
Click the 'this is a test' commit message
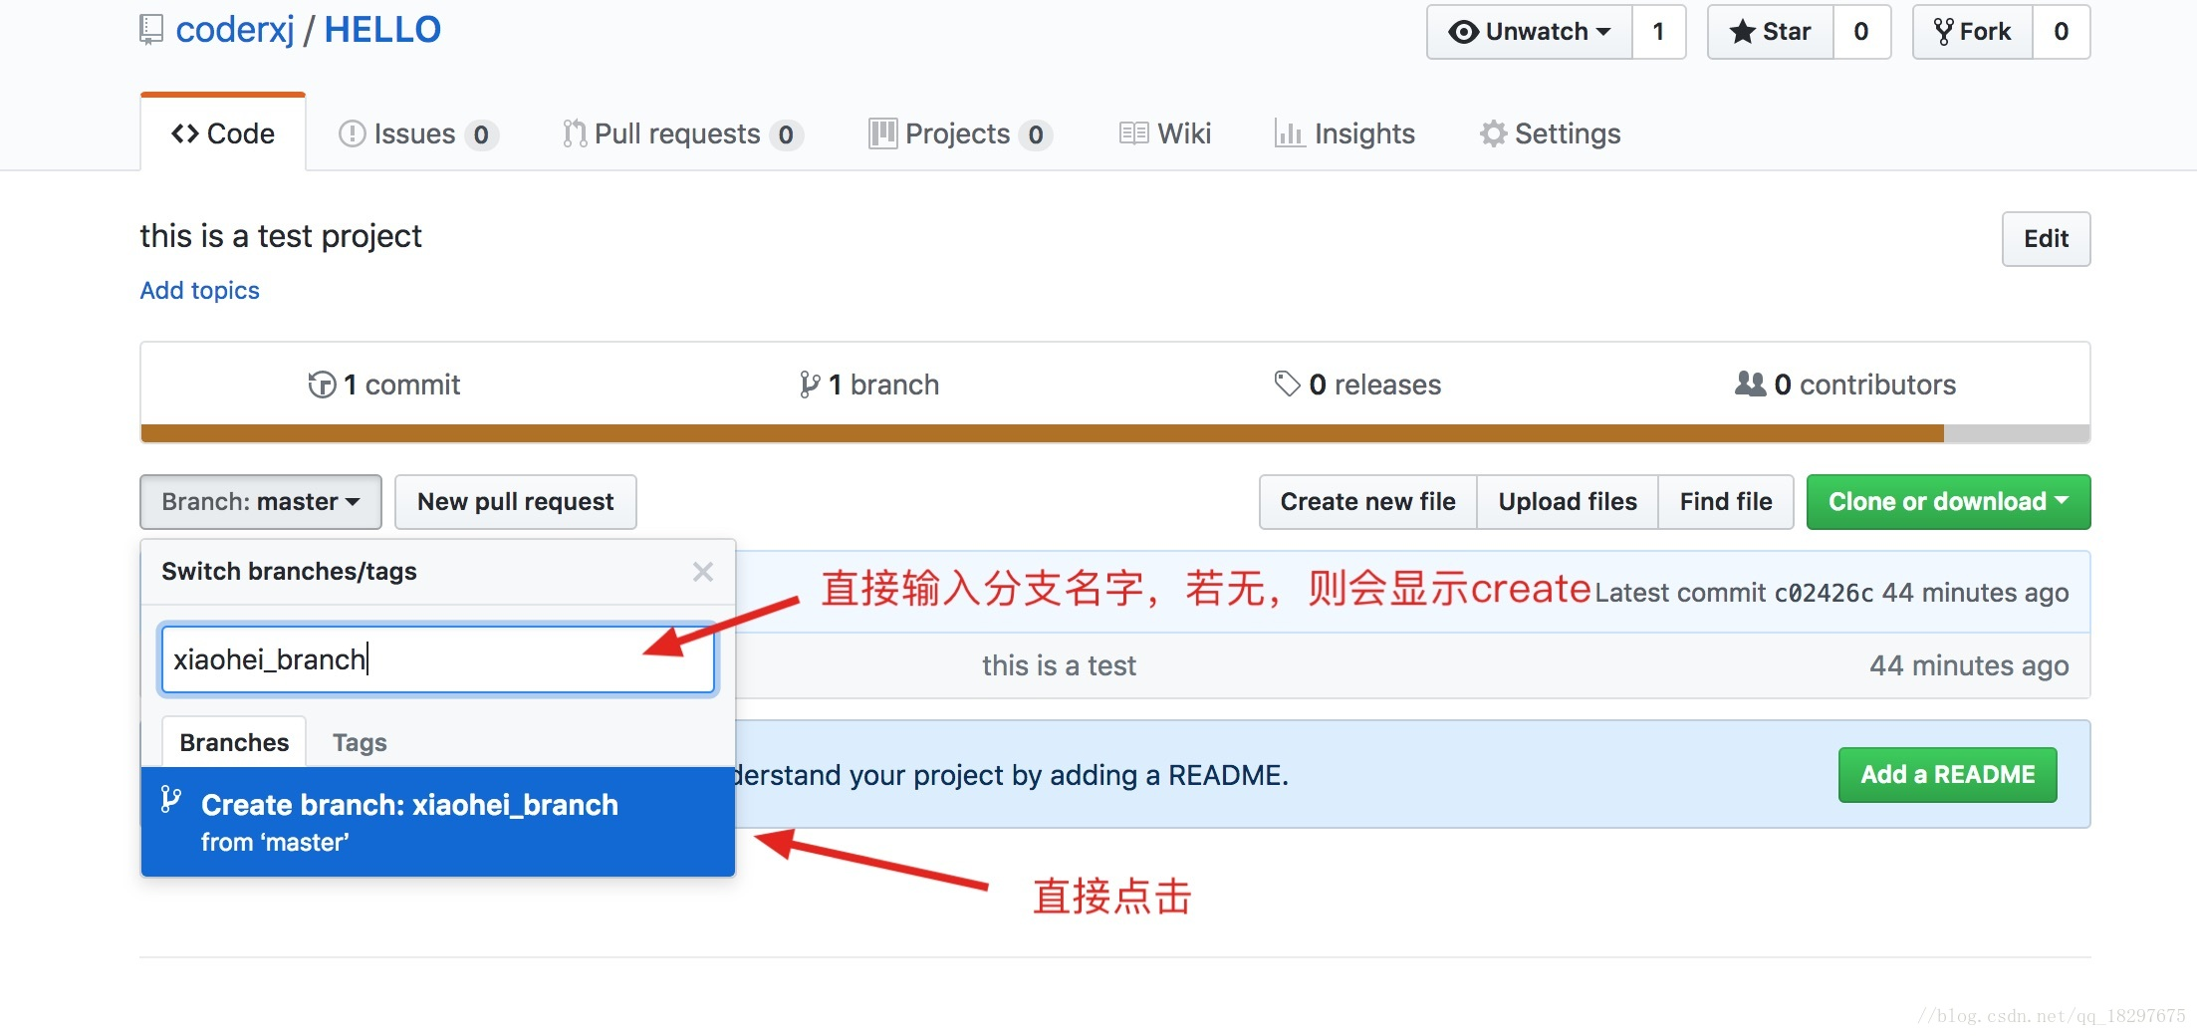point(1059,665)
